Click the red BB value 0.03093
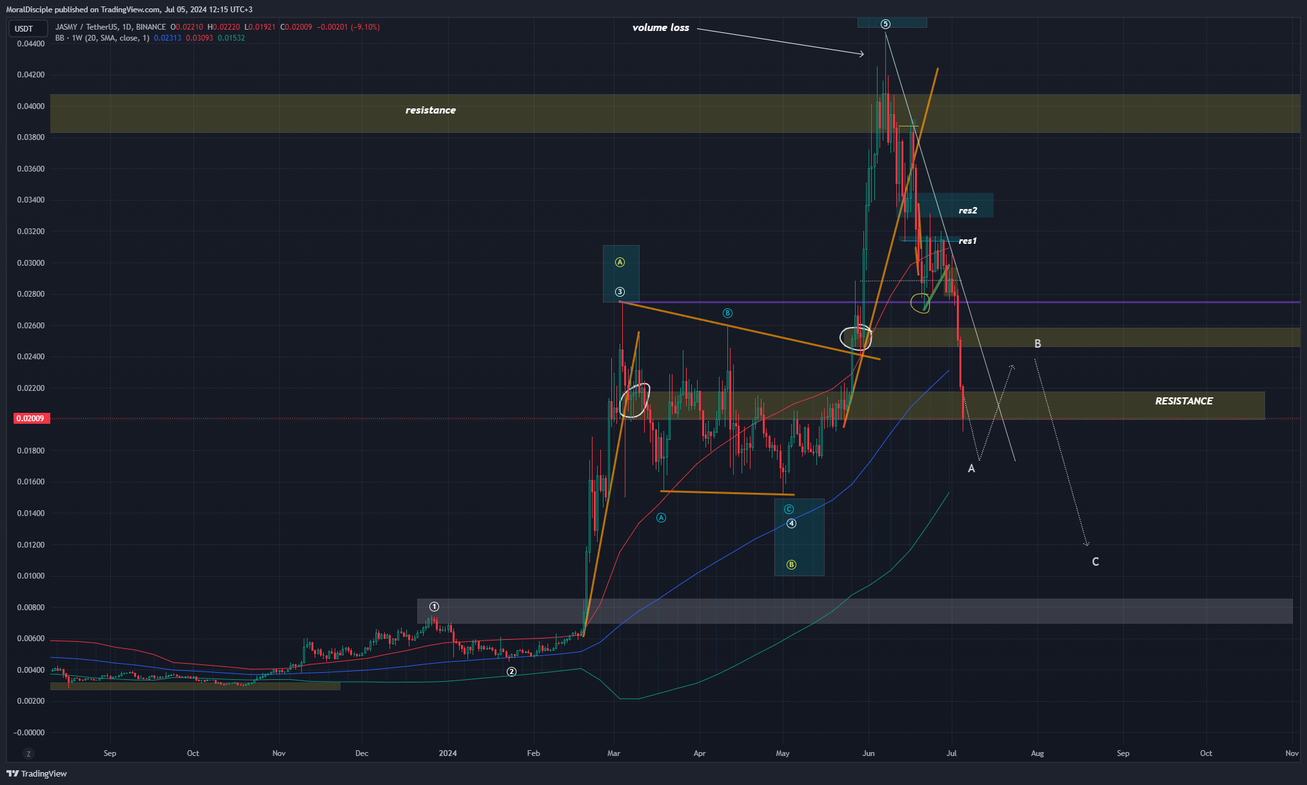This screenshot has width=1307, height=785. pyautogui.click(x=199, y=38)
